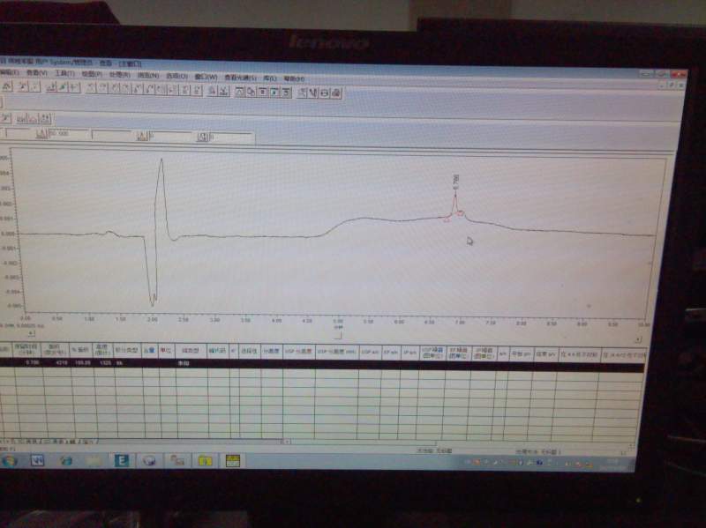Open the 选项(O) menu
Screen dimensions: 706x528
click(x=176, y=76)
